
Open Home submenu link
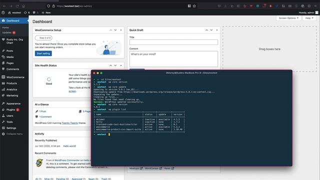[x=5, y=27]
